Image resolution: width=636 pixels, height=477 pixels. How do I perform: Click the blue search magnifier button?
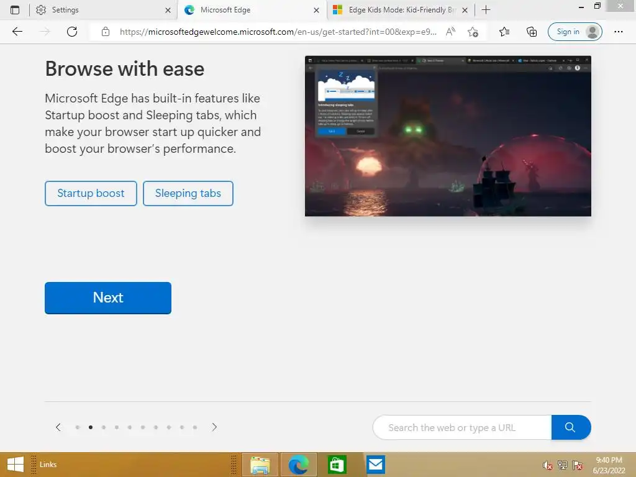point(571,427)
